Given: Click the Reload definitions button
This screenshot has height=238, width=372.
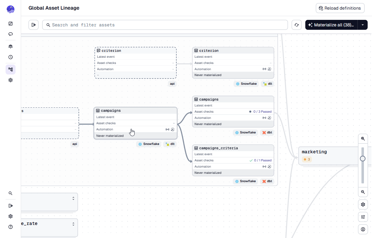Looking at the screenshot, I should (340, 8).
